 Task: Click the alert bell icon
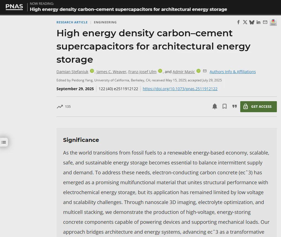(215, 106)
